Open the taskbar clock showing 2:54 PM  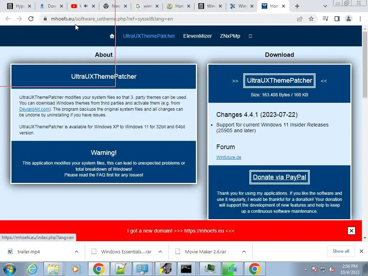350,269
